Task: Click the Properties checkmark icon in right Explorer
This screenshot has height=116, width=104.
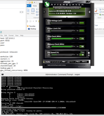Action: tap(96, 10)
